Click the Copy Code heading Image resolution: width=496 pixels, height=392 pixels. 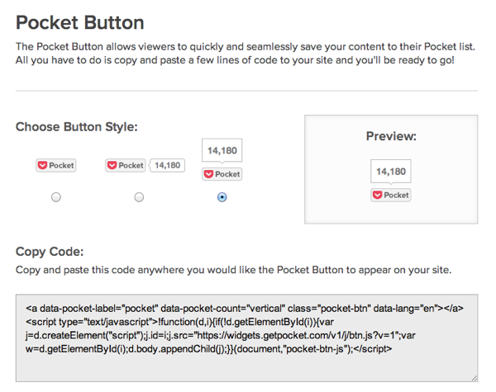(50, 252)
